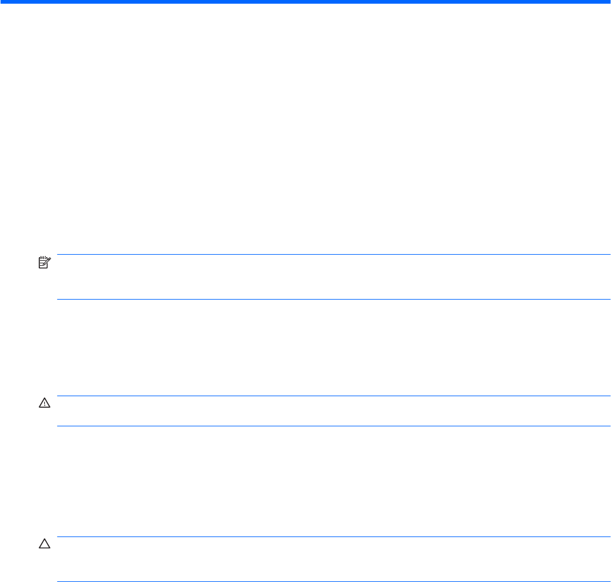Click the blue header bar at top
This screenshot has width=611, height=582.
coord(305,2)
